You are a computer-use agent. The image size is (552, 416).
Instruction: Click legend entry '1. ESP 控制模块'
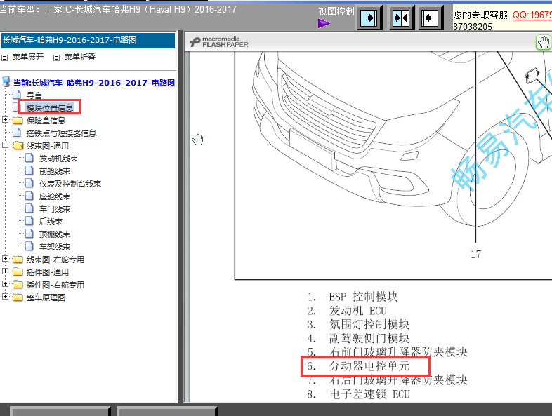click(353, 297)
